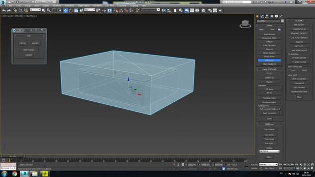This screenshot has width=315, height=177.
Task: Open the selection filter dropdown
Action: point(35,10)
